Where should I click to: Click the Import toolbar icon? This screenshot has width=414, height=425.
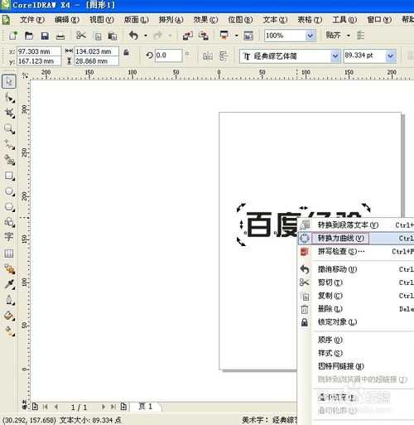pyautogui.click(x=188, y=36)
